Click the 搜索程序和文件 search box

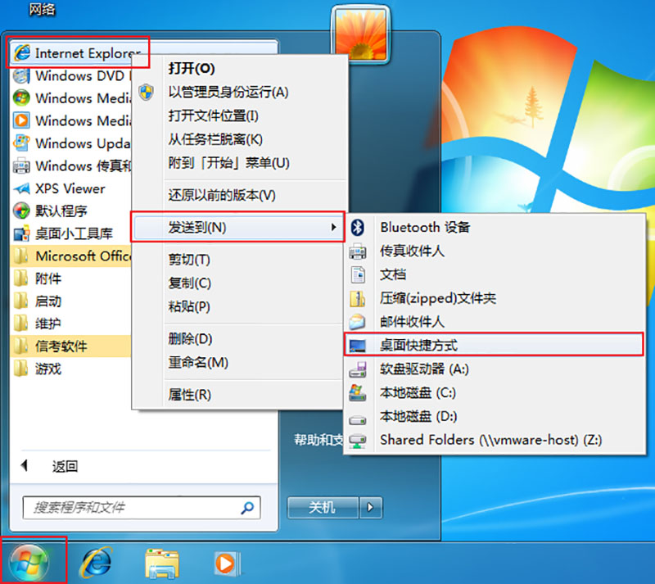click(142, 508)
